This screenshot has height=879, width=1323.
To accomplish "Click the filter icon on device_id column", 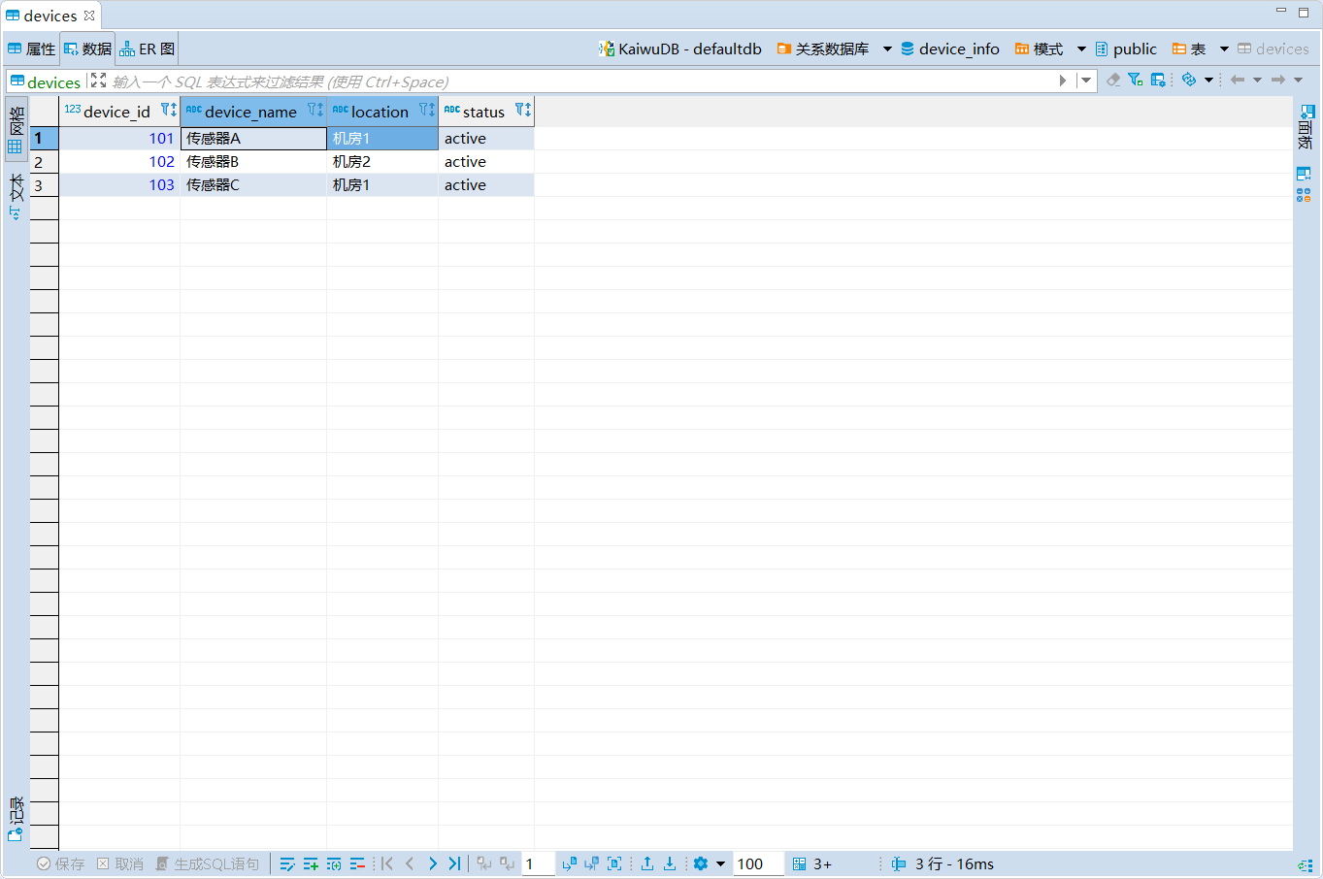I will pos(167,110).
